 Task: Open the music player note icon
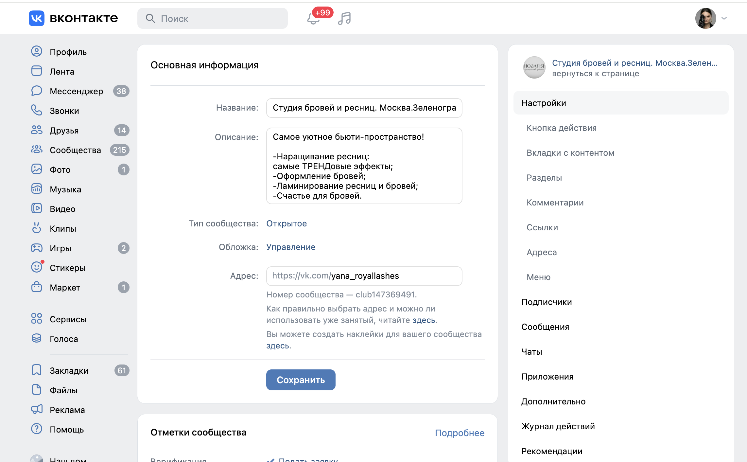[344, 18]
